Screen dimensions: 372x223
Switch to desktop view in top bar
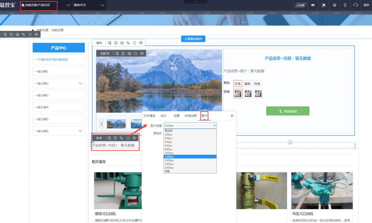tap(334, 5)
